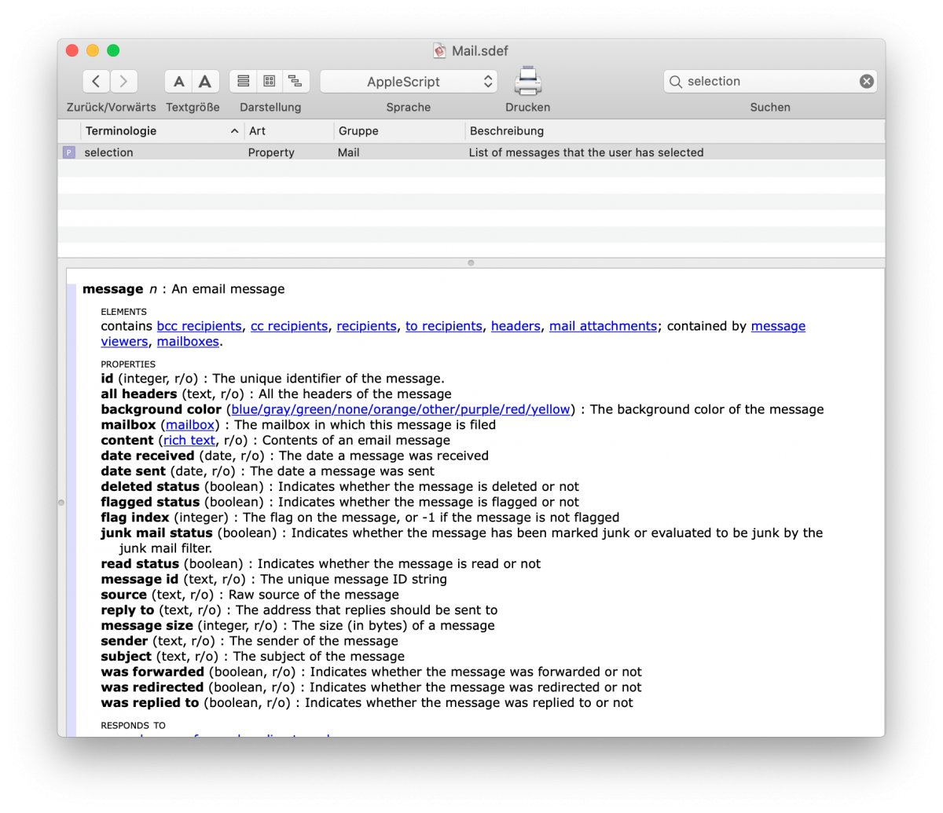Click the mailbox link in properties
The image size is (943, 813).
tap(190, 425)
